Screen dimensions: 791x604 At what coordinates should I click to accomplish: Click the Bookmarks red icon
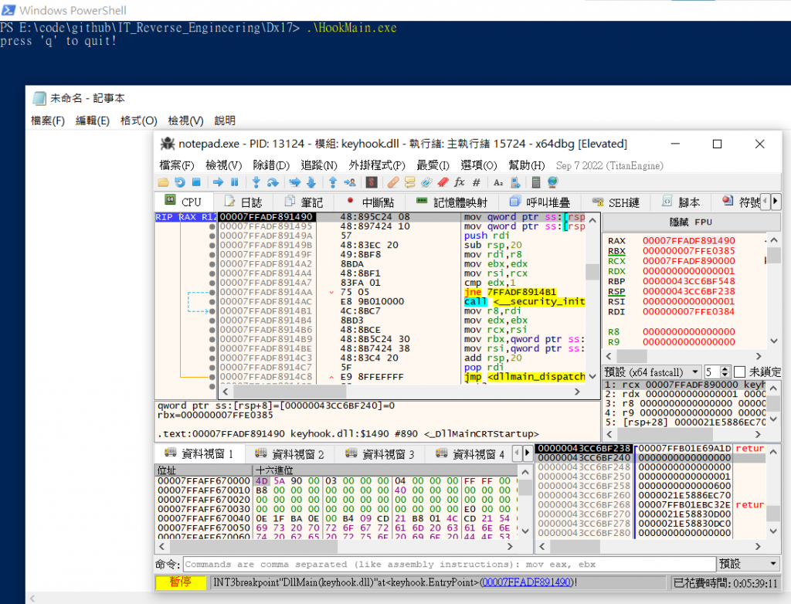click(x=443, y=182)
